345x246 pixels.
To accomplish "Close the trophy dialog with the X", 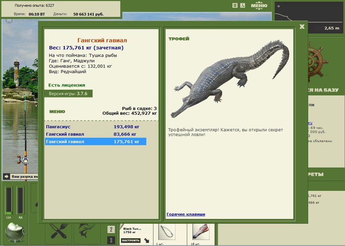I will pos(302,27).
